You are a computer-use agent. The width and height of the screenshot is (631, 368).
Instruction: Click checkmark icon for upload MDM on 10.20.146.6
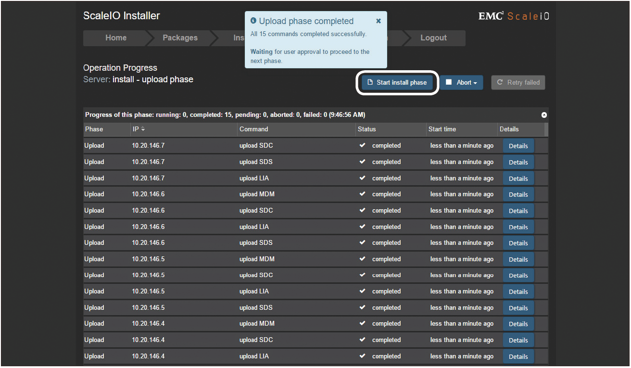click(x=363, y=194)
